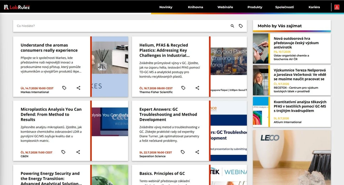Click date 'Čt, 16.7.2026 08:00 CEST'
This screenshot has height=185, width=344.
(x=156, y=88)
